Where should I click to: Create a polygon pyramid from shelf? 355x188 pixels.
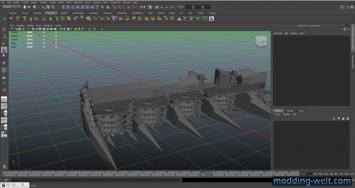pos(50,19)
